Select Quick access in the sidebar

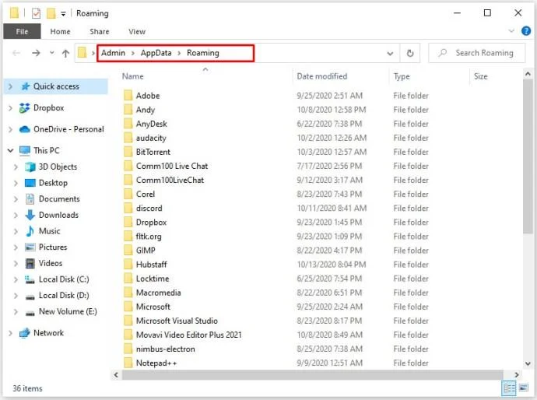click(56, 86)
